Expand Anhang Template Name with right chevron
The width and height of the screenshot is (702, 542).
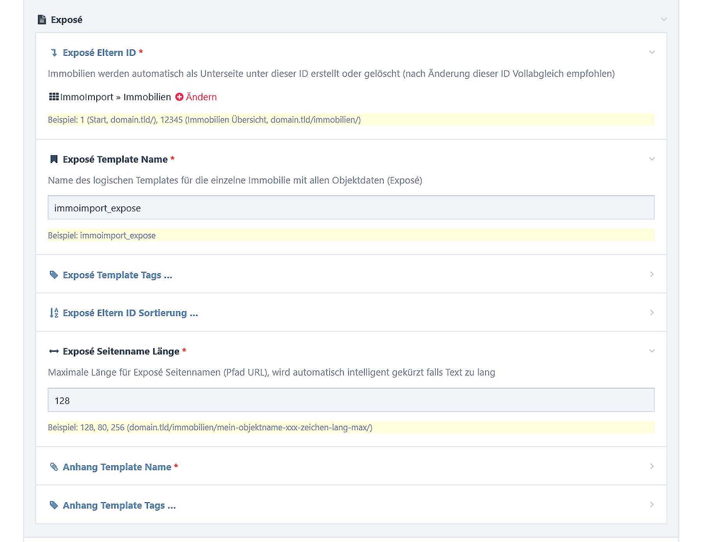(652, 466)
